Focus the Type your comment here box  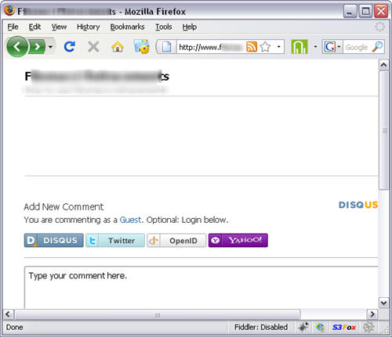[201, 287]
